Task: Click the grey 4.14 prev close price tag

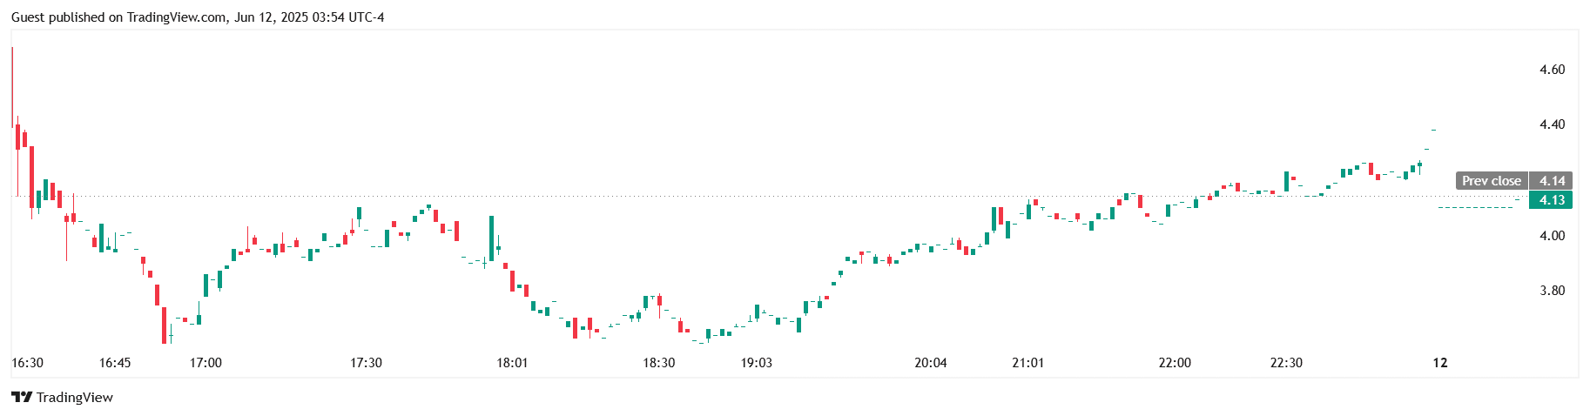Action: [x=1552, y=181]
